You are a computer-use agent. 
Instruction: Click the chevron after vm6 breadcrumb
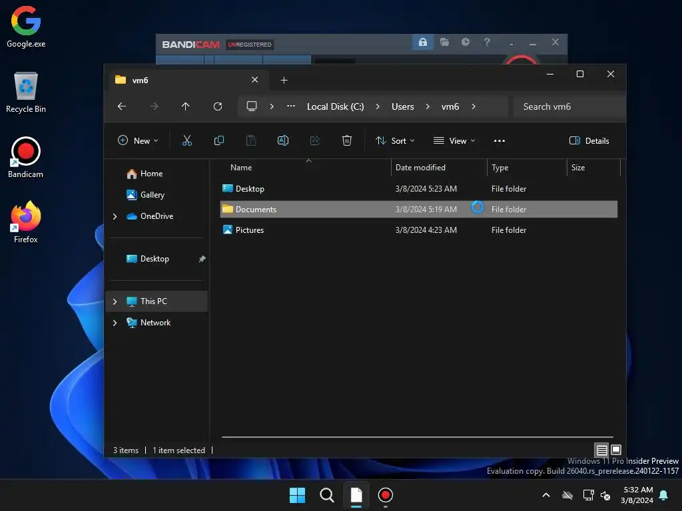(x=474, y=106)
